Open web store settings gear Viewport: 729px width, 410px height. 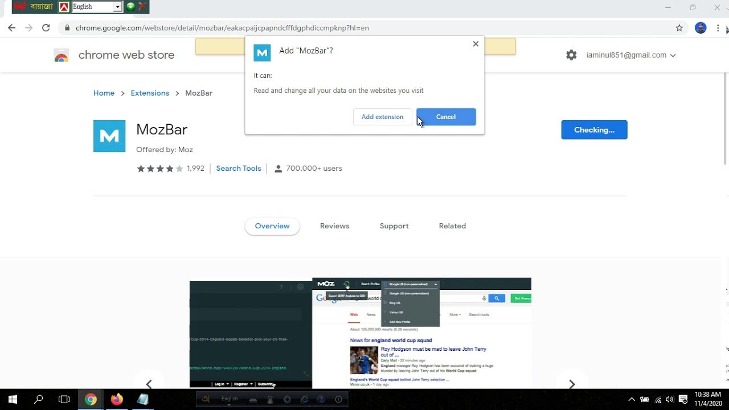pyautogui.click(x=571, y=55)
